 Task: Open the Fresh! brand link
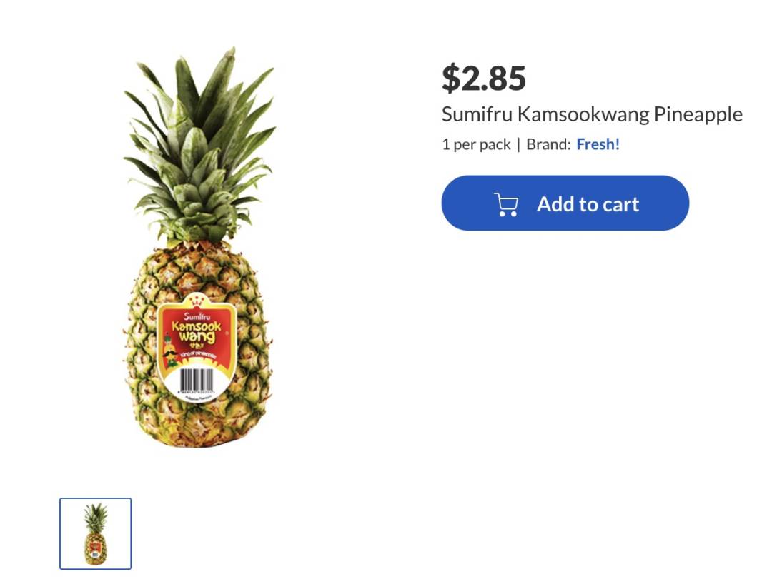[598, 144]
